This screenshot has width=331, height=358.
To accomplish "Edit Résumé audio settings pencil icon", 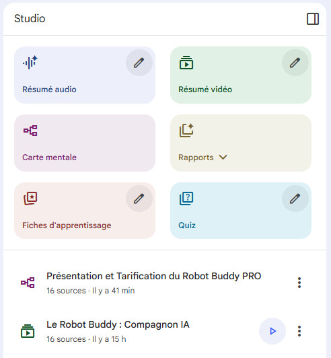I will (x=139, y=63).
